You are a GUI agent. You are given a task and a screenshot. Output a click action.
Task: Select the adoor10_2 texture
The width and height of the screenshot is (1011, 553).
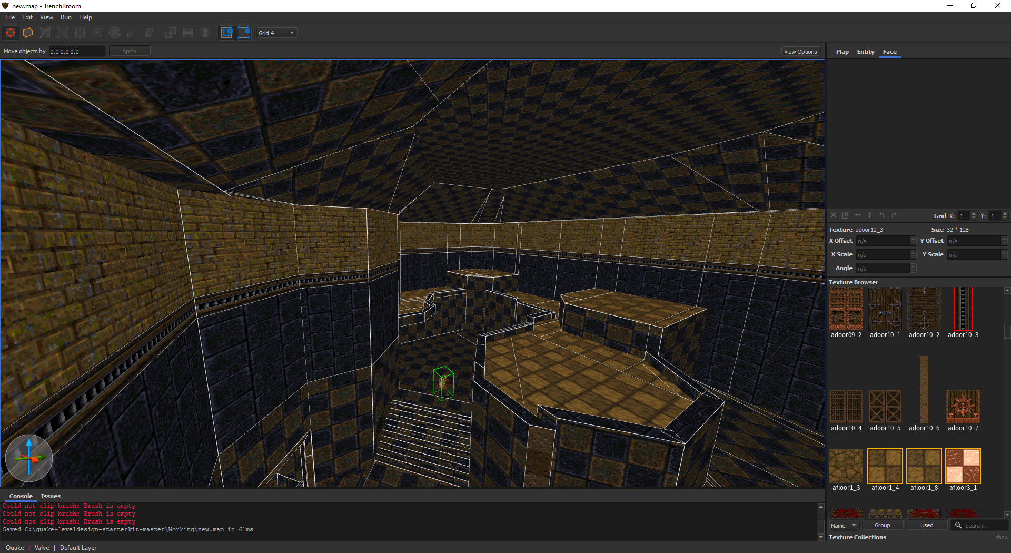(x=924, y=309)
